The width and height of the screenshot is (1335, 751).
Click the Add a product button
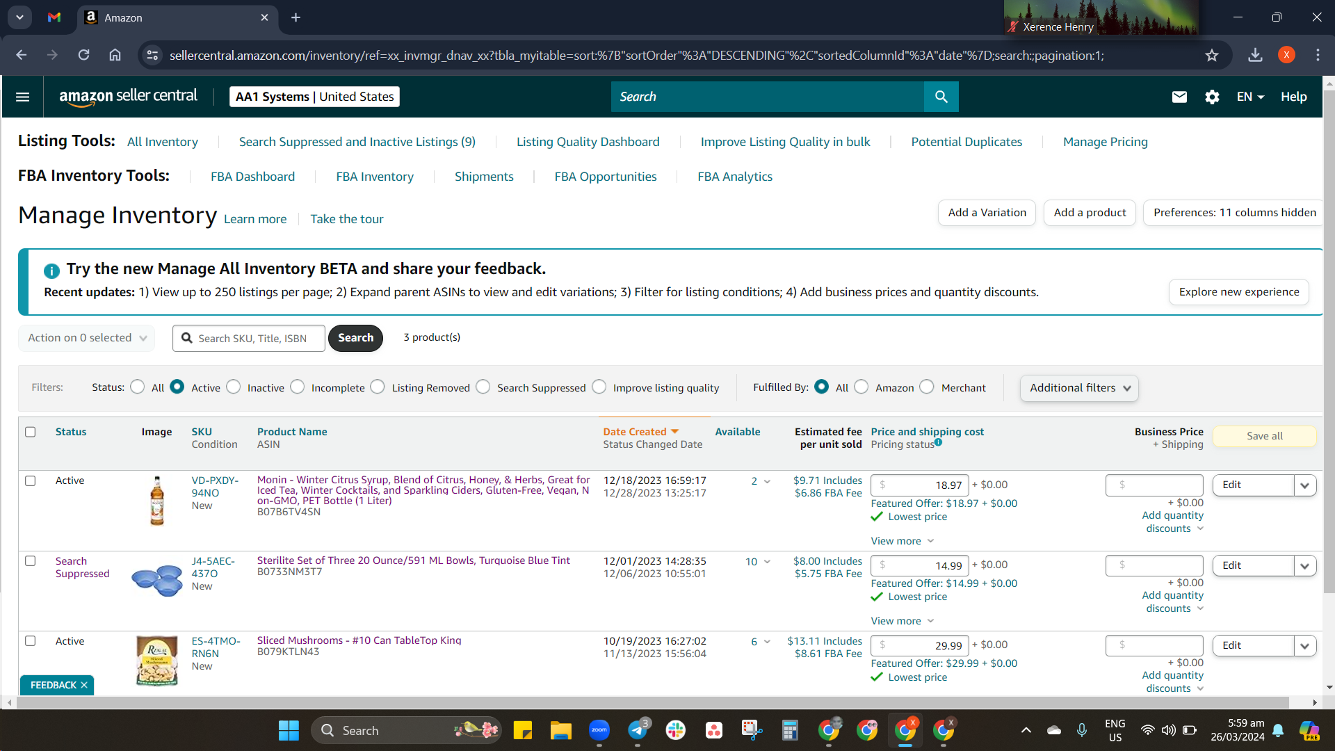(1090, 213)
